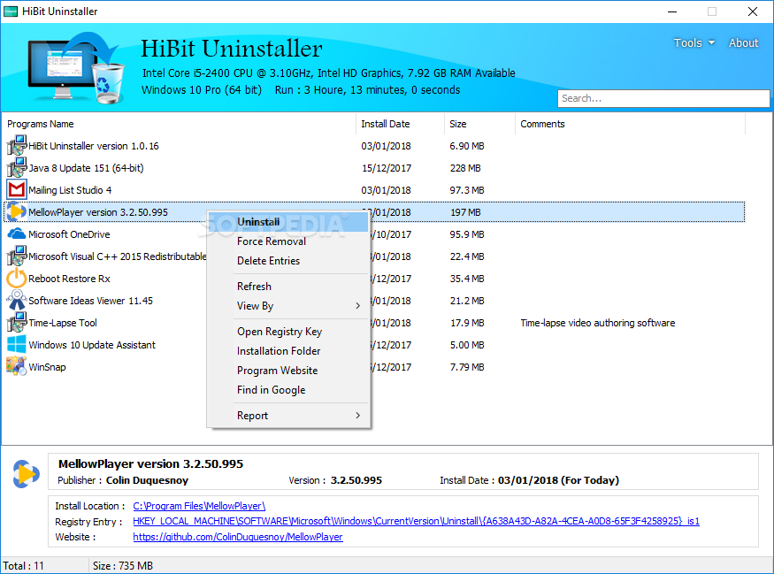
Task: Sort by the Size column header
Action: coord(479,124)
